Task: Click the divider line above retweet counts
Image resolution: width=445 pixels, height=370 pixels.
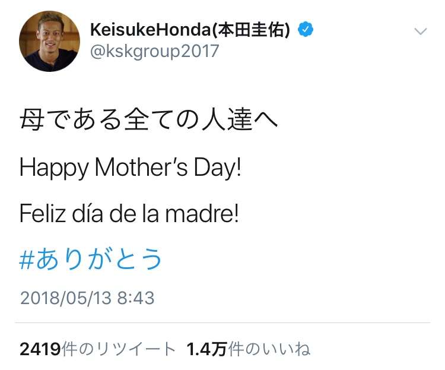Action: 223,323
